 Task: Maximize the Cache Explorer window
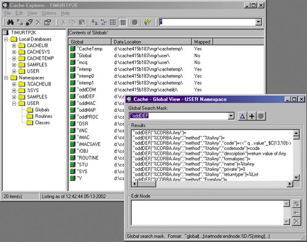(x=254, y=6)
